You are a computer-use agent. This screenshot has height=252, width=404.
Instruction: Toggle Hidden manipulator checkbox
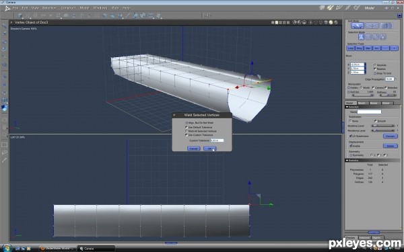349,87
